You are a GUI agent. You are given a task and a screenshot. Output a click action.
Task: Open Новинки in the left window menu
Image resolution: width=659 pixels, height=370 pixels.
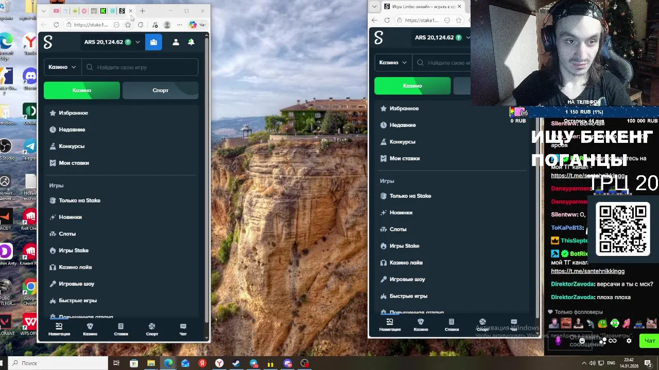(70, 217)
